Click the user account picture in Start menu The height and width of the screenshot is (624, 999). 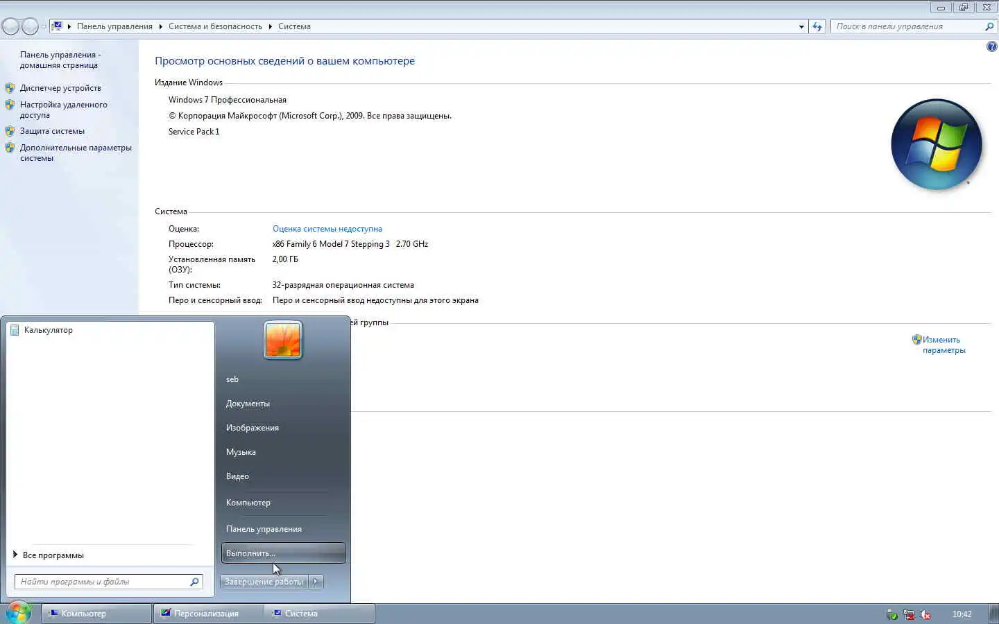point(283,340)
